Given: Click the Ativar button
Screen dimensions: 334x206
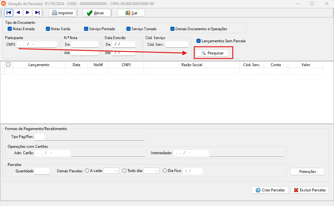Looking at the screenshot, I should tap(97, 13).
